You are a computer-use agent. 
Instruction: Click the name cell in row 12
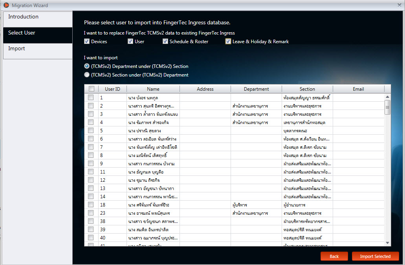(153, 180)
